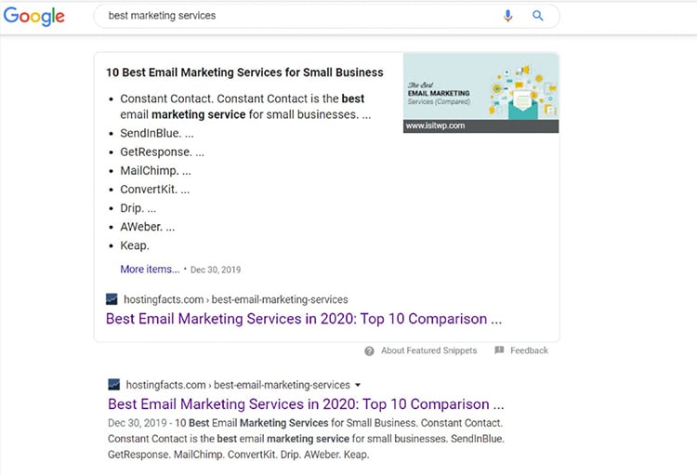This screenshot has width=697, height=475.
Task: Click the Feedback text link
Action: coord(529,350)
